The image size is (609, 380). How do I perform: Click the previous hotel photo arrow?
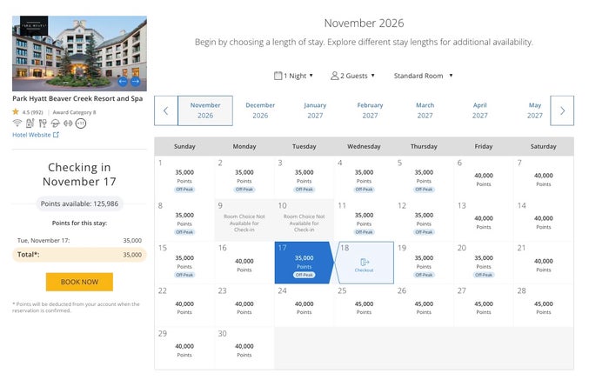coord(123,82)
